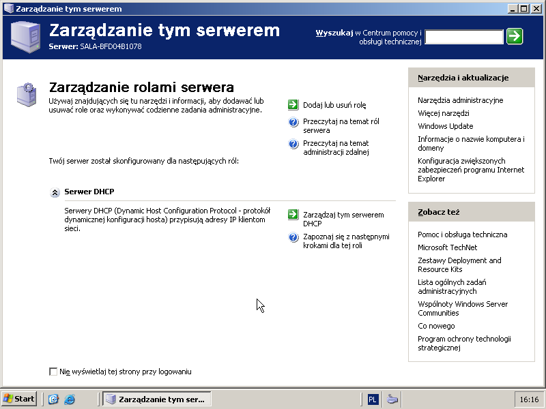This screenshot has width=546, height=409.
Task: Click server name SALA-BFD04B1078 text
Action: click(111, 46)
